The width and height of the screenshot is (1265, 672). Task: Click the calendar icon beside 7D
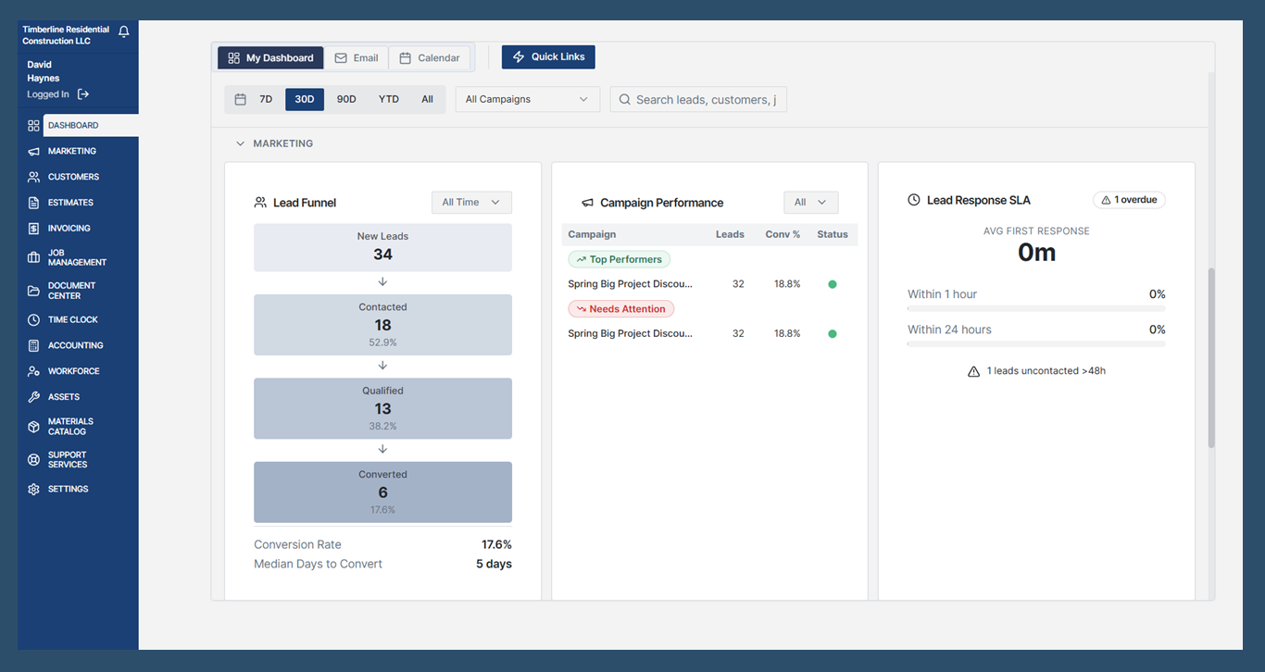point(240,99)
